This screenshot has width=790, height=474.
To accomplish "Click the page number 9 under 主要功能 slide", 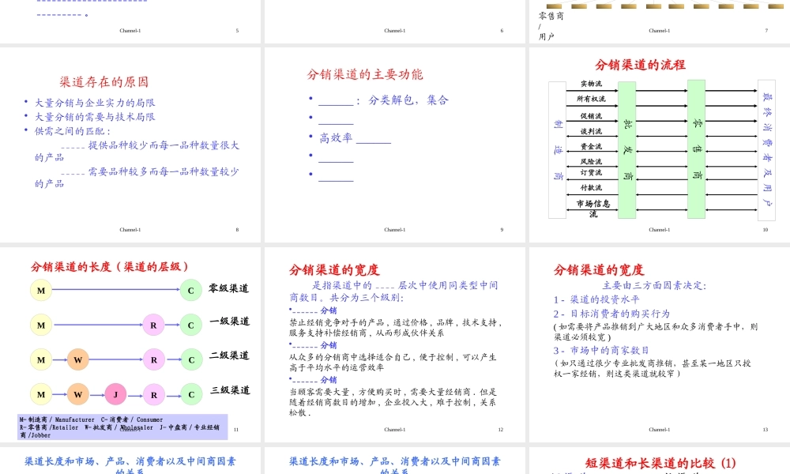I will 502,230.
